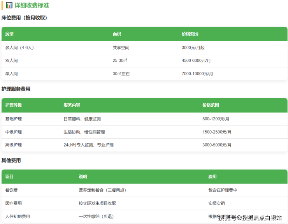Click the 搜狐号@搜狐焦点白银站 watermark

[x=249, y=218]
